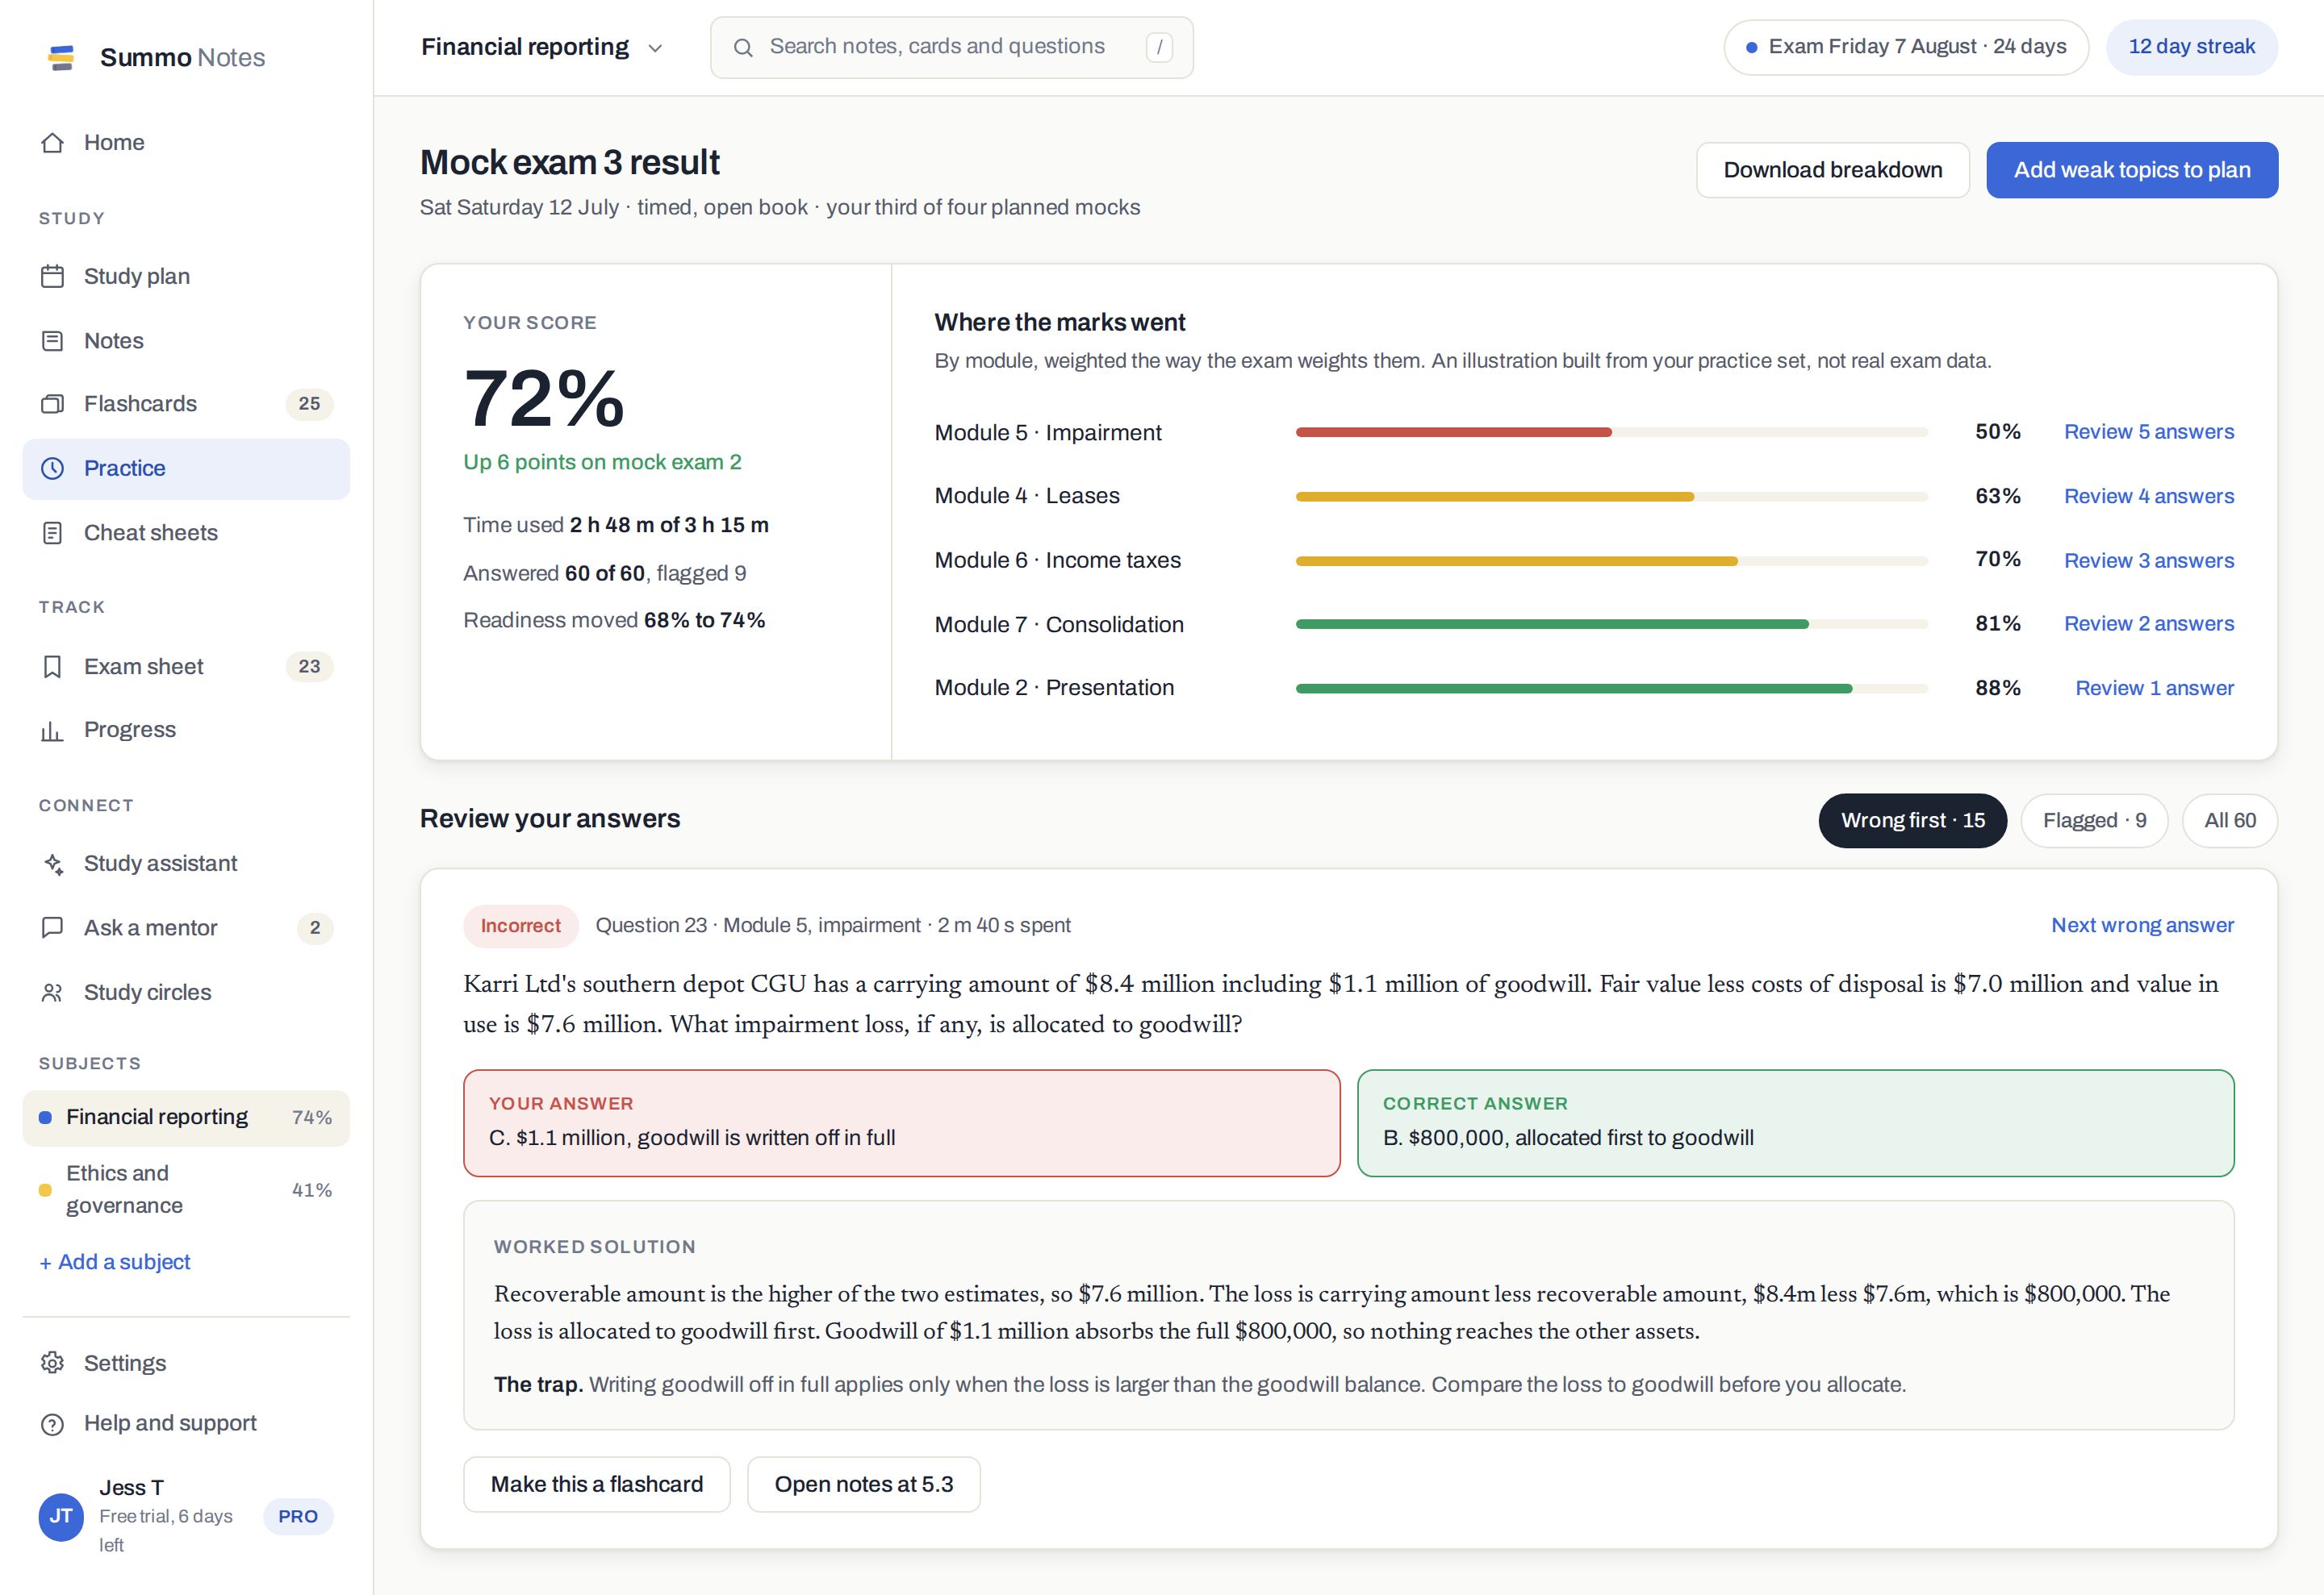Click Add a subject link
2324x1595 pixels.
(115, 1262)
